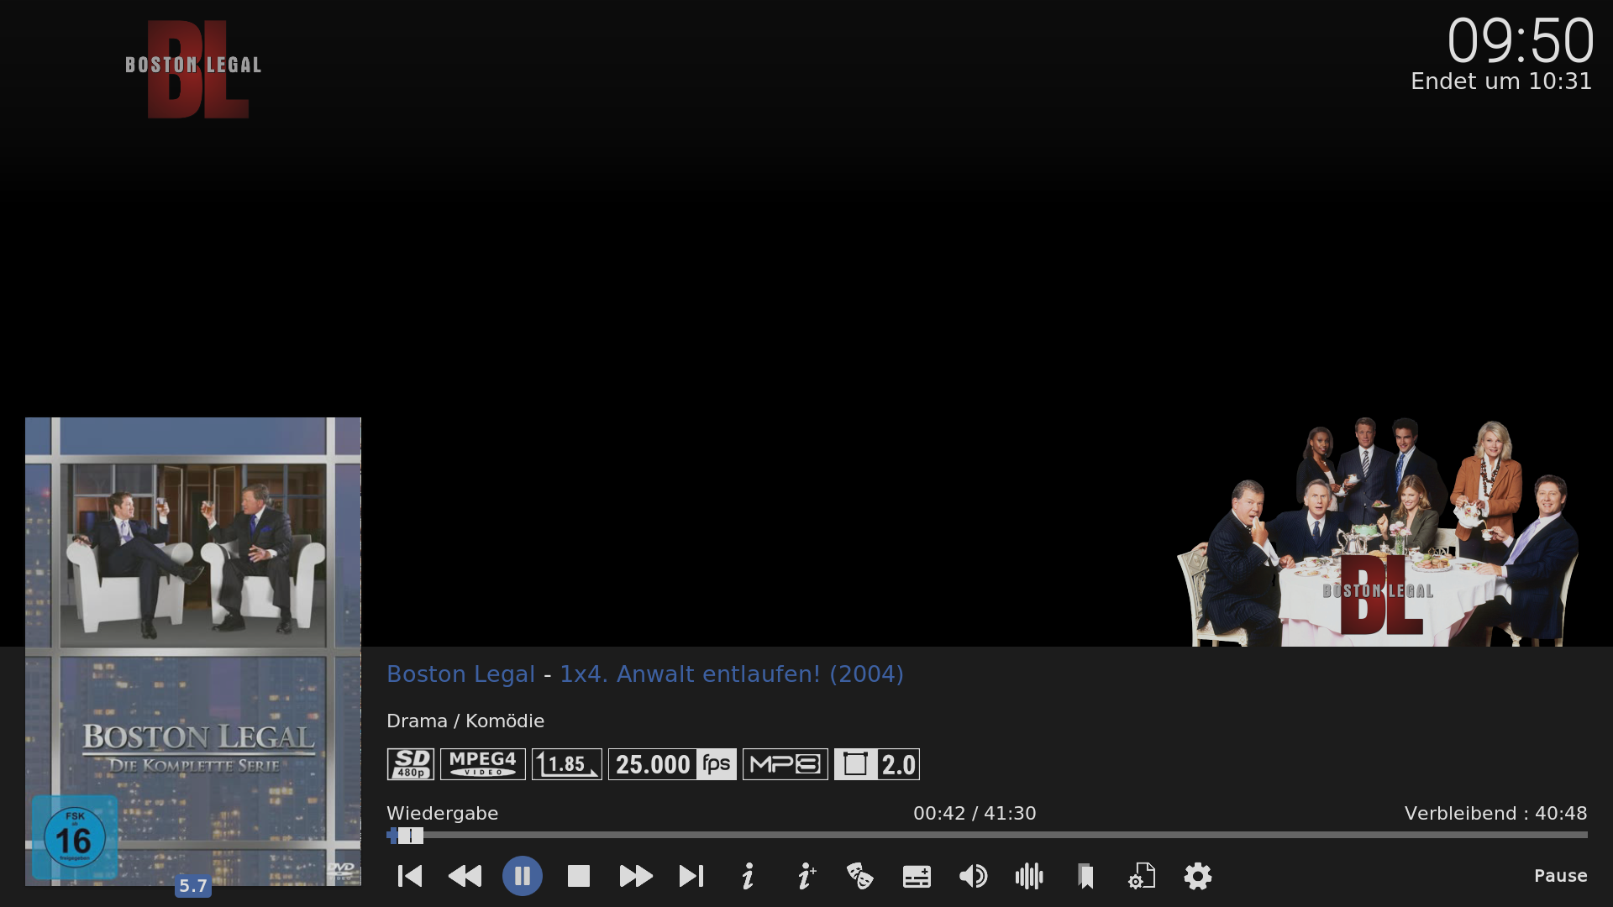Click the Pause label at bottom right
Image resolution: width=1613 pixels, height=907 pixels.
[1561, 876]
